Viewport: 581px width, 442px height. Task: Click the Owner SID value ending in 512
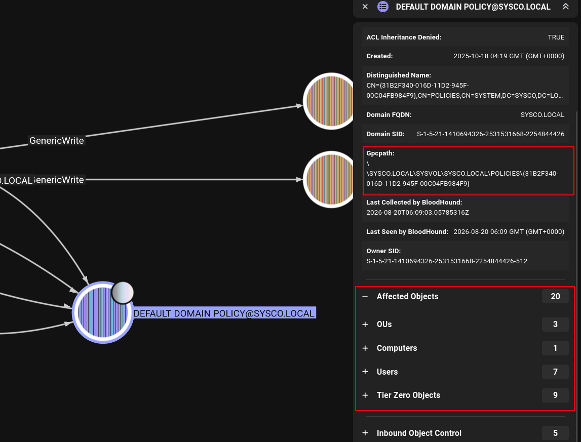point(447,261)
